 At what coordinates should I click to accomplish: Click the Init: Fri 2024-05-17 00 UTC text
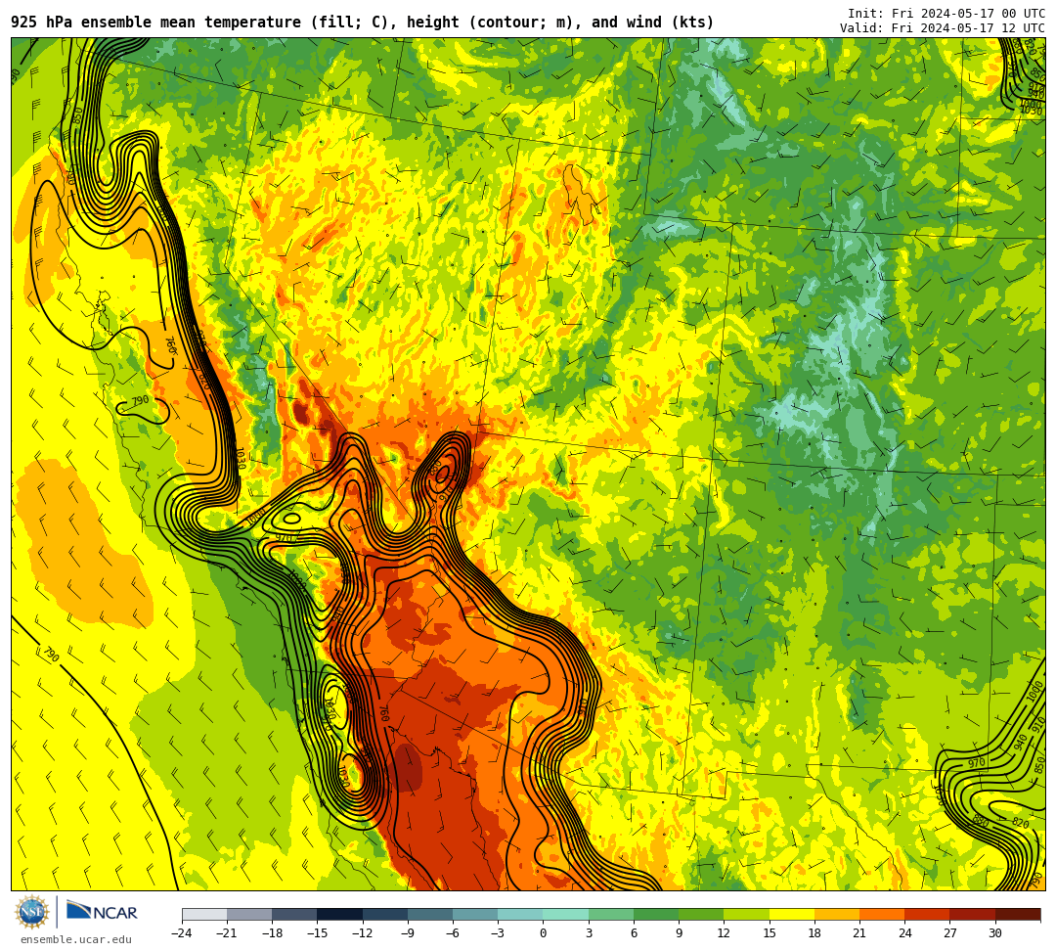click(x=946, y=14)
